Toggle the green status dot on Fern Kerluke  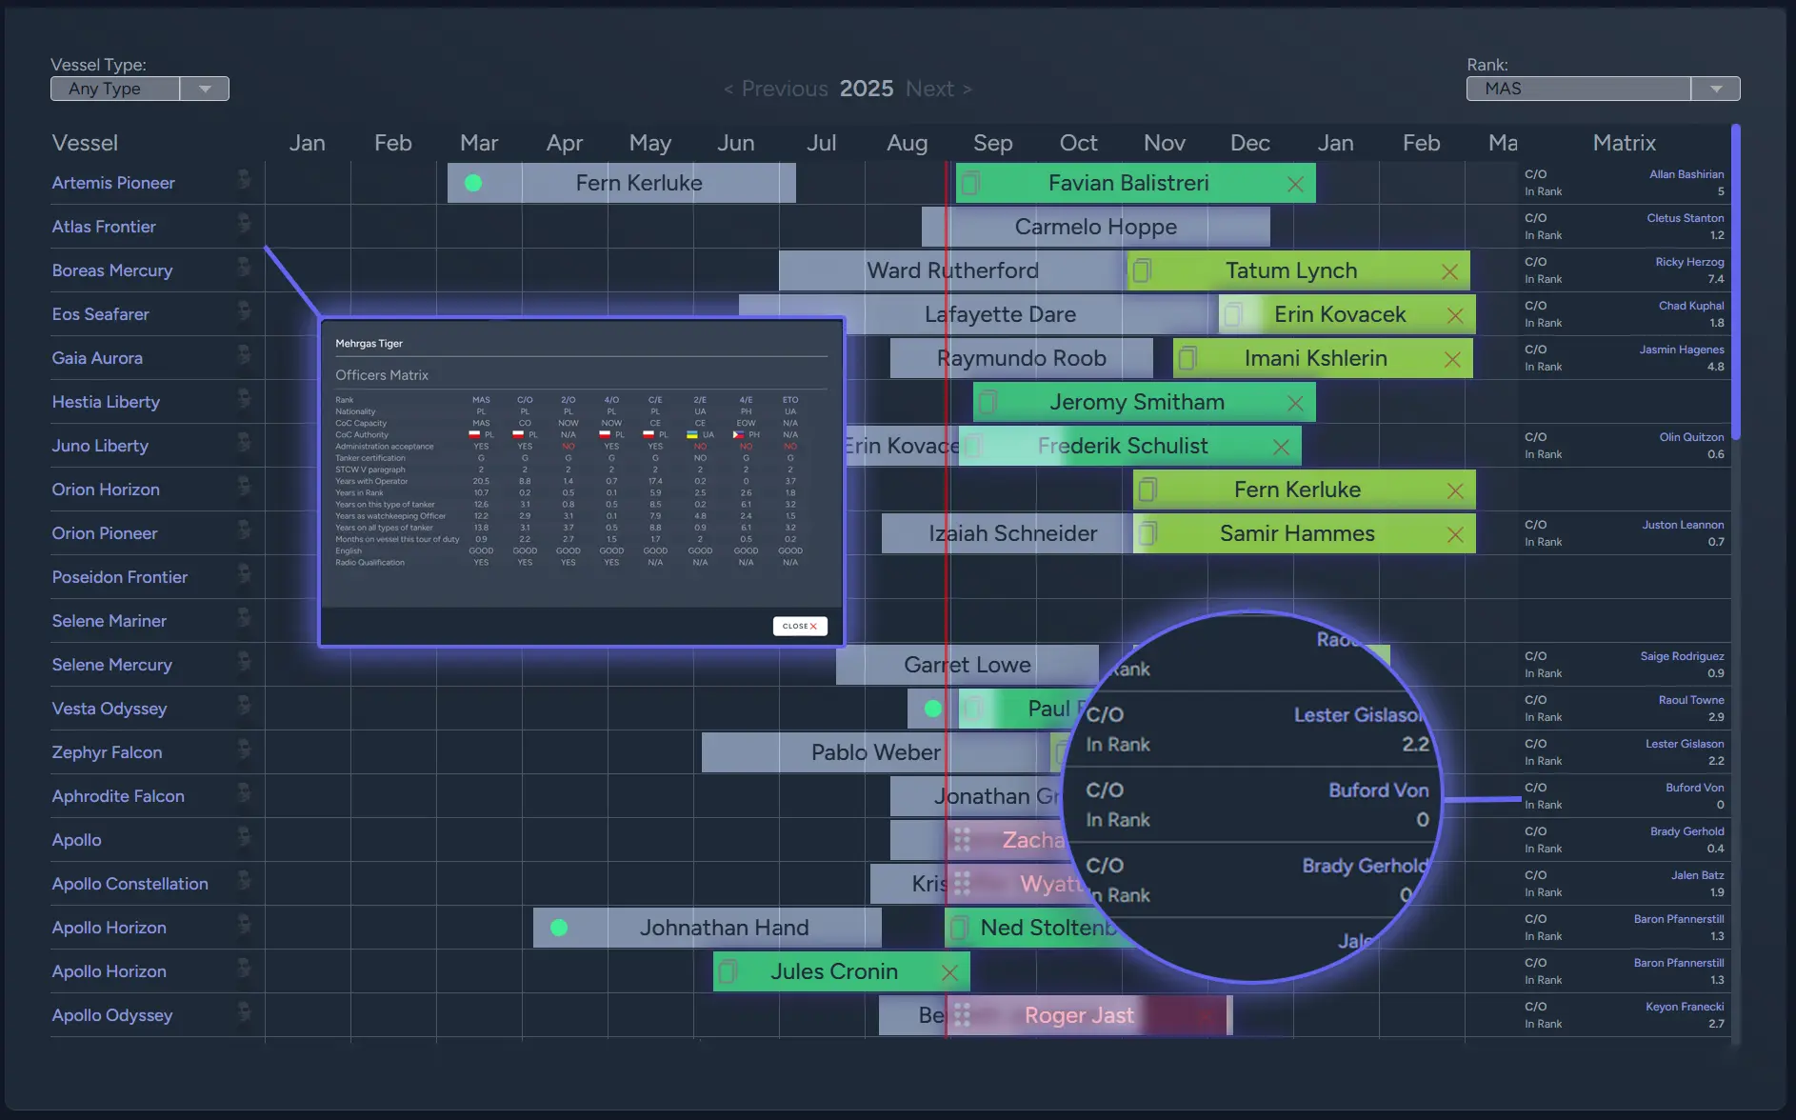[x=473, y=183]
